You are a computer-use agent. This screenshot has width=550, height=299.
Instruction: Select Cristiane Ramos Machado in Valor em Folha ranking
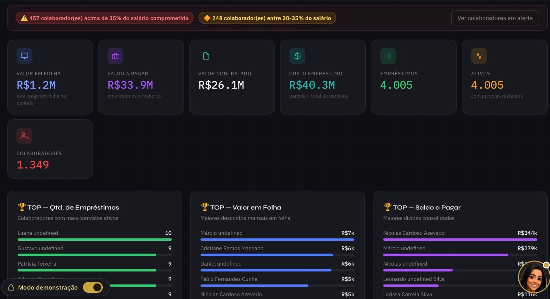(x=232, y=248)
